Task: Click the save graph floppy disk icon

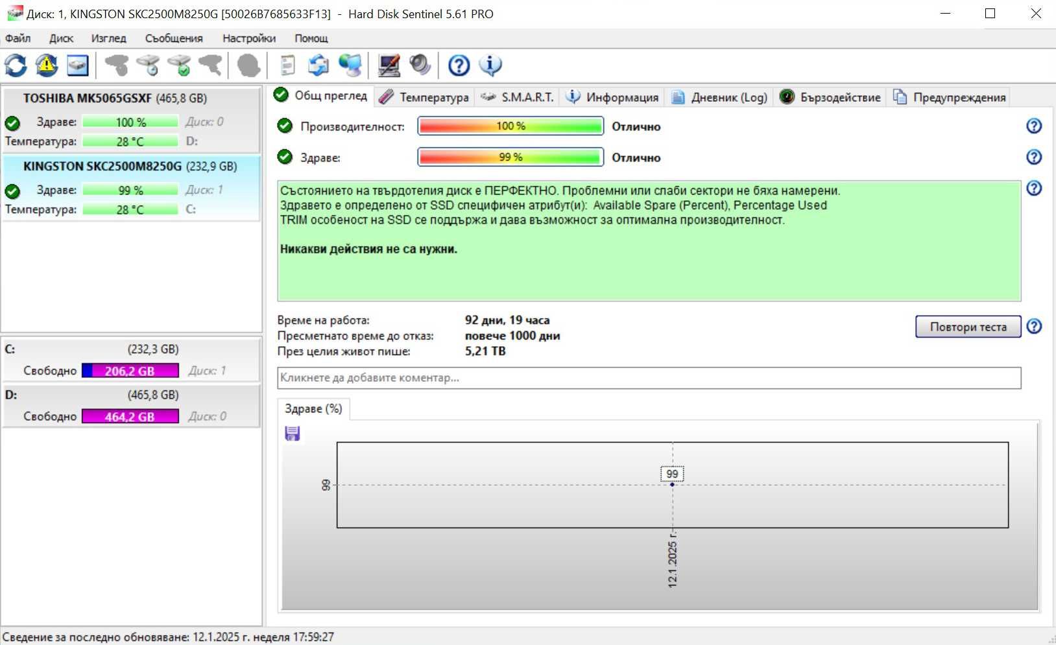Action: [293, 434]
